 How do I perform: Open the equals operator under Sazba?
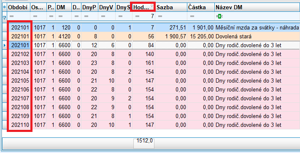160,16
